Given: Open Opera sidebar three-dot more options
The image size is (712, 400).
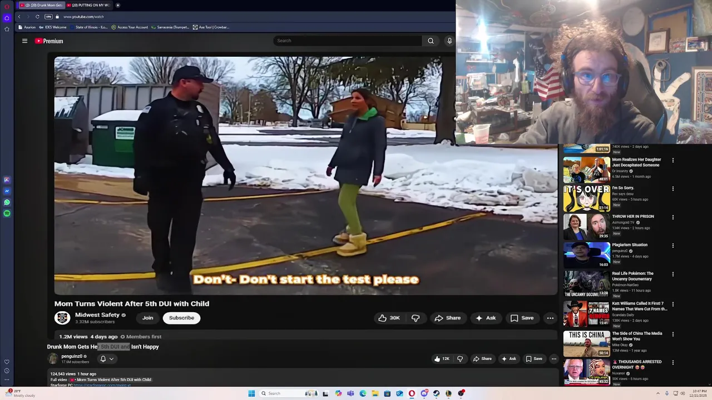Looking at the screenshot, I should (7, 380).
